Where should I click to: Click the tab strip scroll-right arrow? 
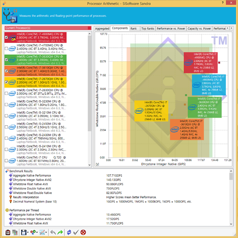pyautogui.click(x=232, y=28)
